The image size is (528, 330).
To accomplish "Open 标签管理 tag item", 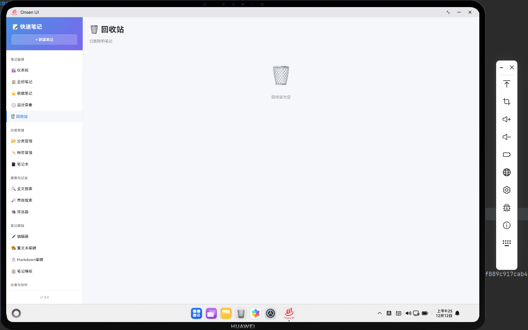I will pyautogui.click(x=44, y=152).
